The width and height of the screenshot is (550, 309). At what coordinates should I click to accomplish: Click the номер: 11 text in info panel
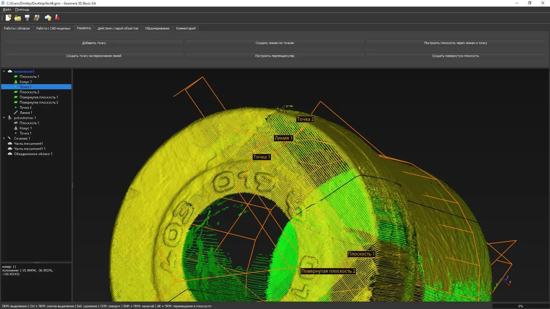9,267
